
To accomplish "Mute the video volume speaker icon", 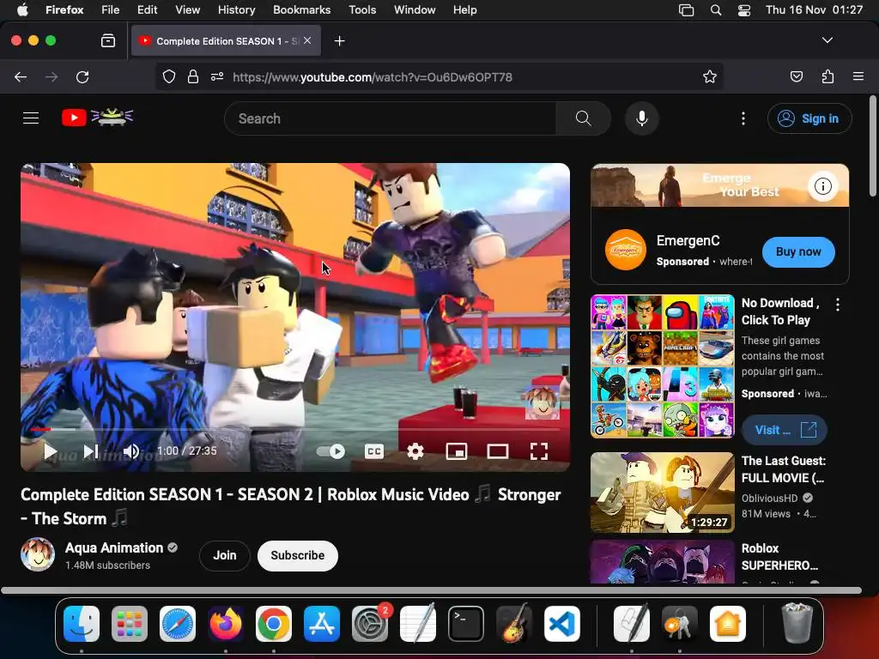I will point(131,451).
